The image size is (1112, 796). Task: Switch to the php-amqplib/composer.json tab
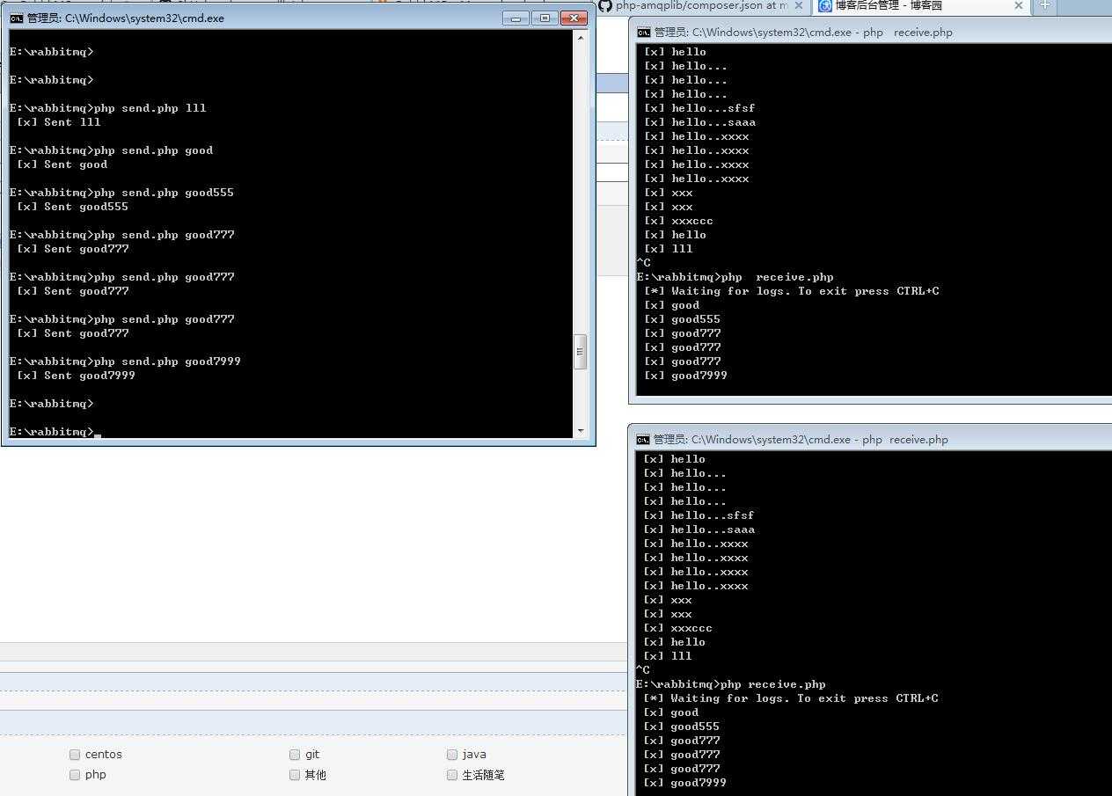[701, 5]
